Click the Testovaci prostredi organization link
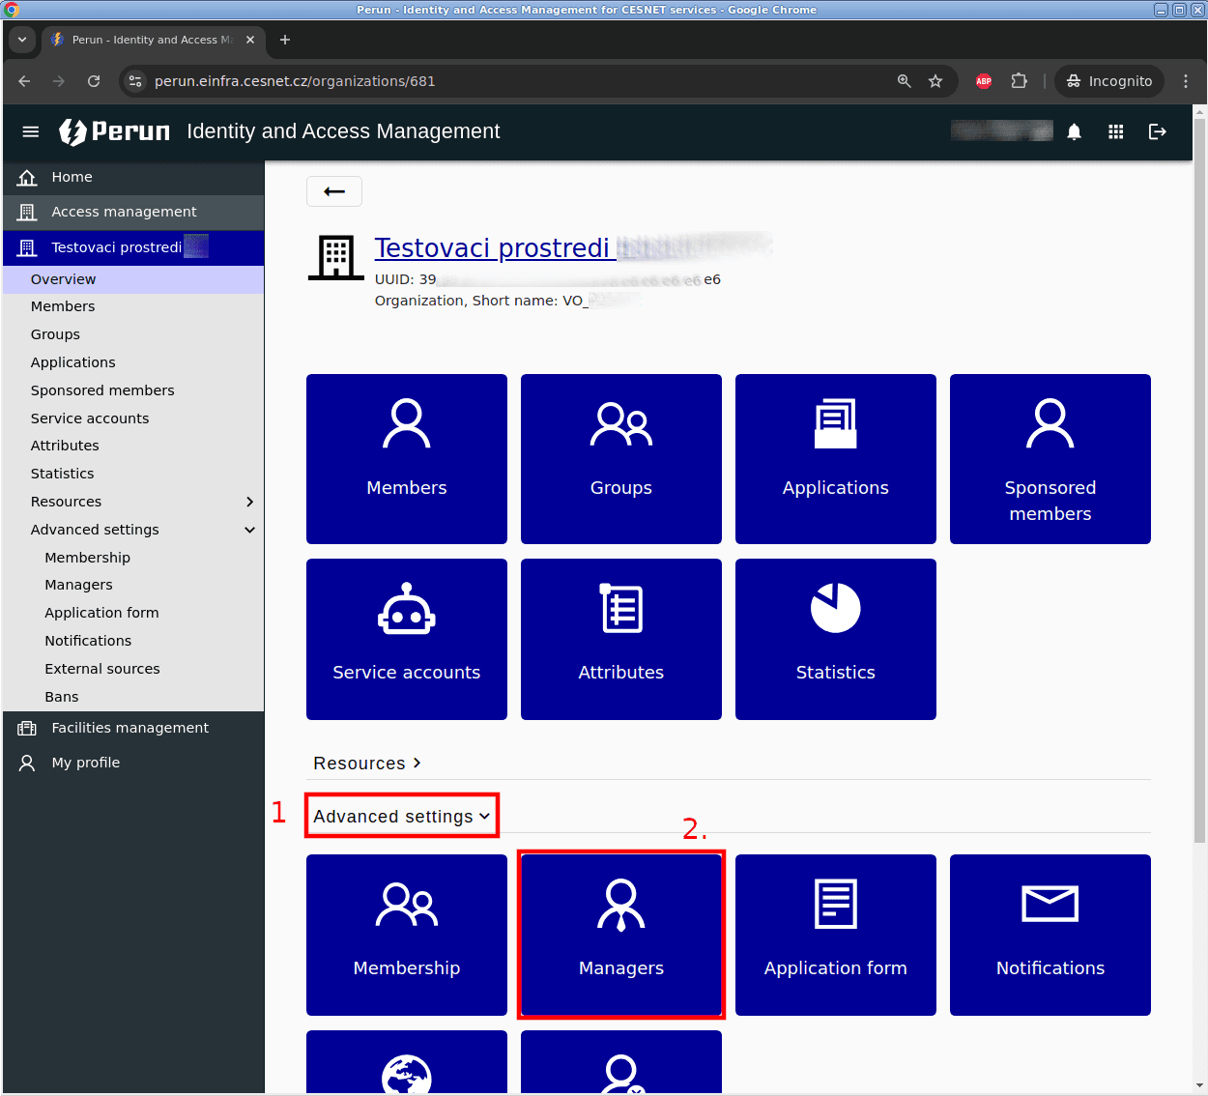This screenshot has width=1208, height=1096. 492,248
